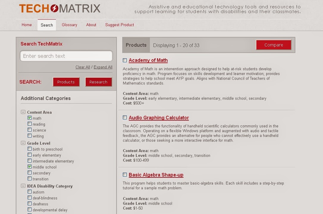Open the Basic Algebra Shape-up product

(x=156, y=175)
